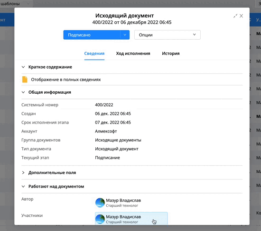Viewport: 261px width, 231px height.
Task: Click the Подписано status button
Action: (x=92, y=35)
